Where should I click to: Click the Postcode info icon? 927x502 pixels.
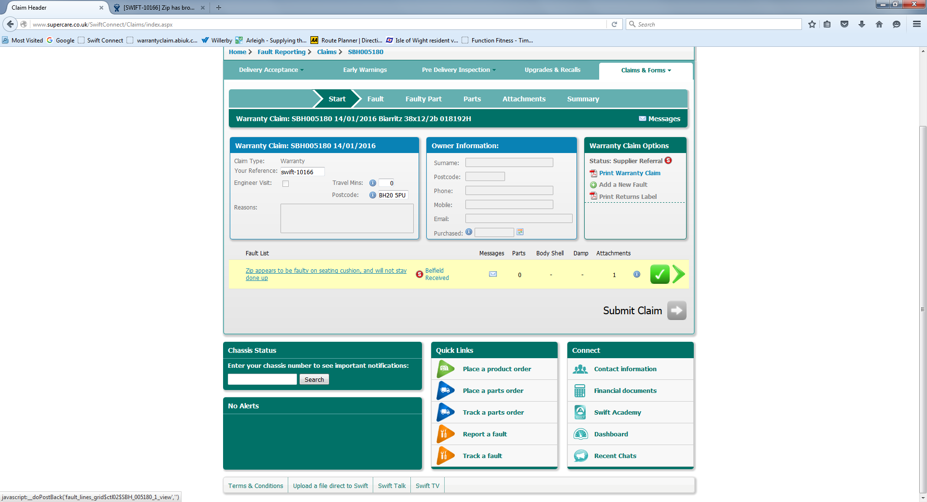tap(373, 195)
